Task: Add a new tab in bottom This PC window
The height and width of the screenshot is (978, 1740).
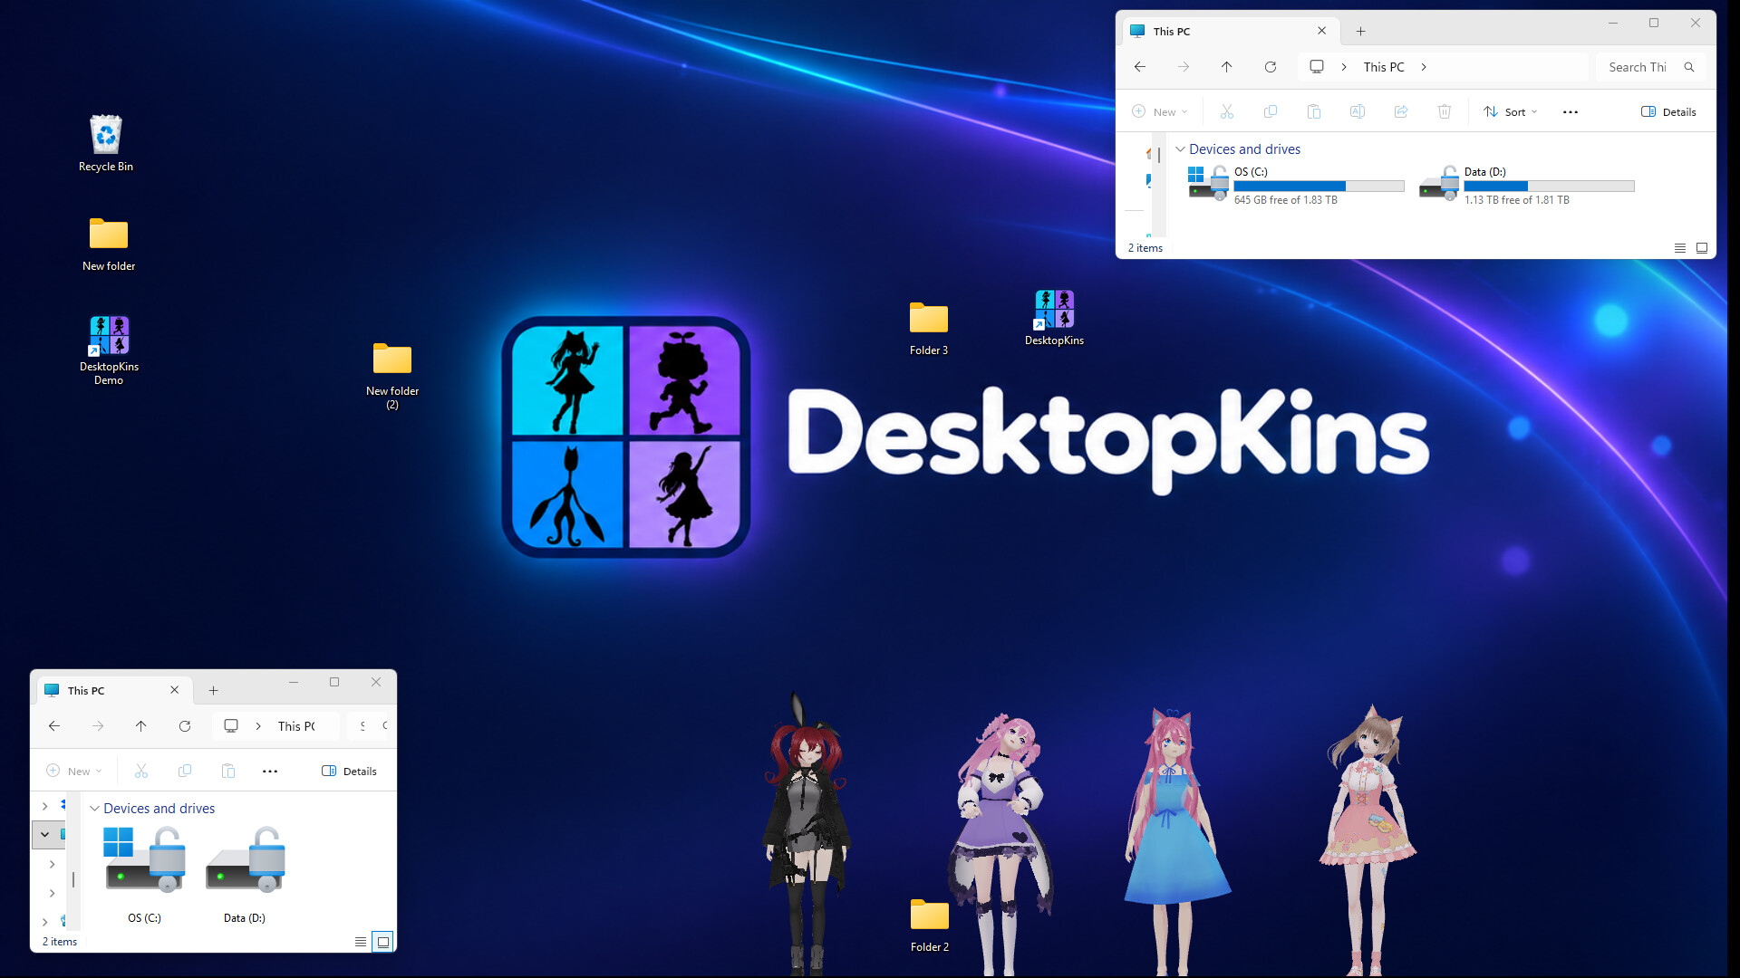Action: point(213,690)
